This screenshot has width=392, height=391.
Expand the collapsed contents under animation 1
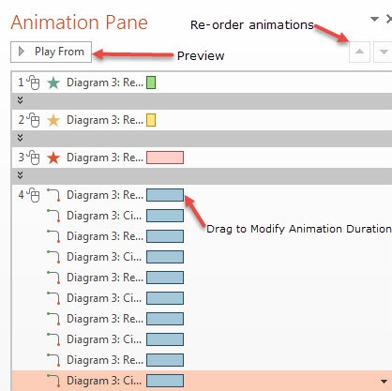[x=20, y=100]
